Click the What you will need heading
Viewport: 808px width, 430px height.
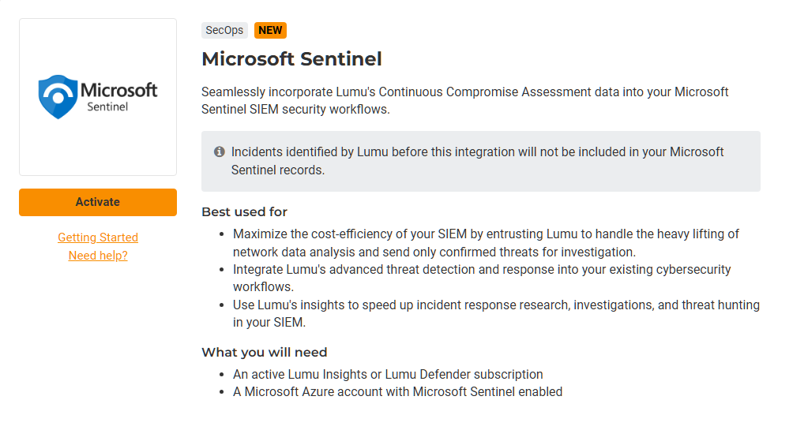pos(264,352)
